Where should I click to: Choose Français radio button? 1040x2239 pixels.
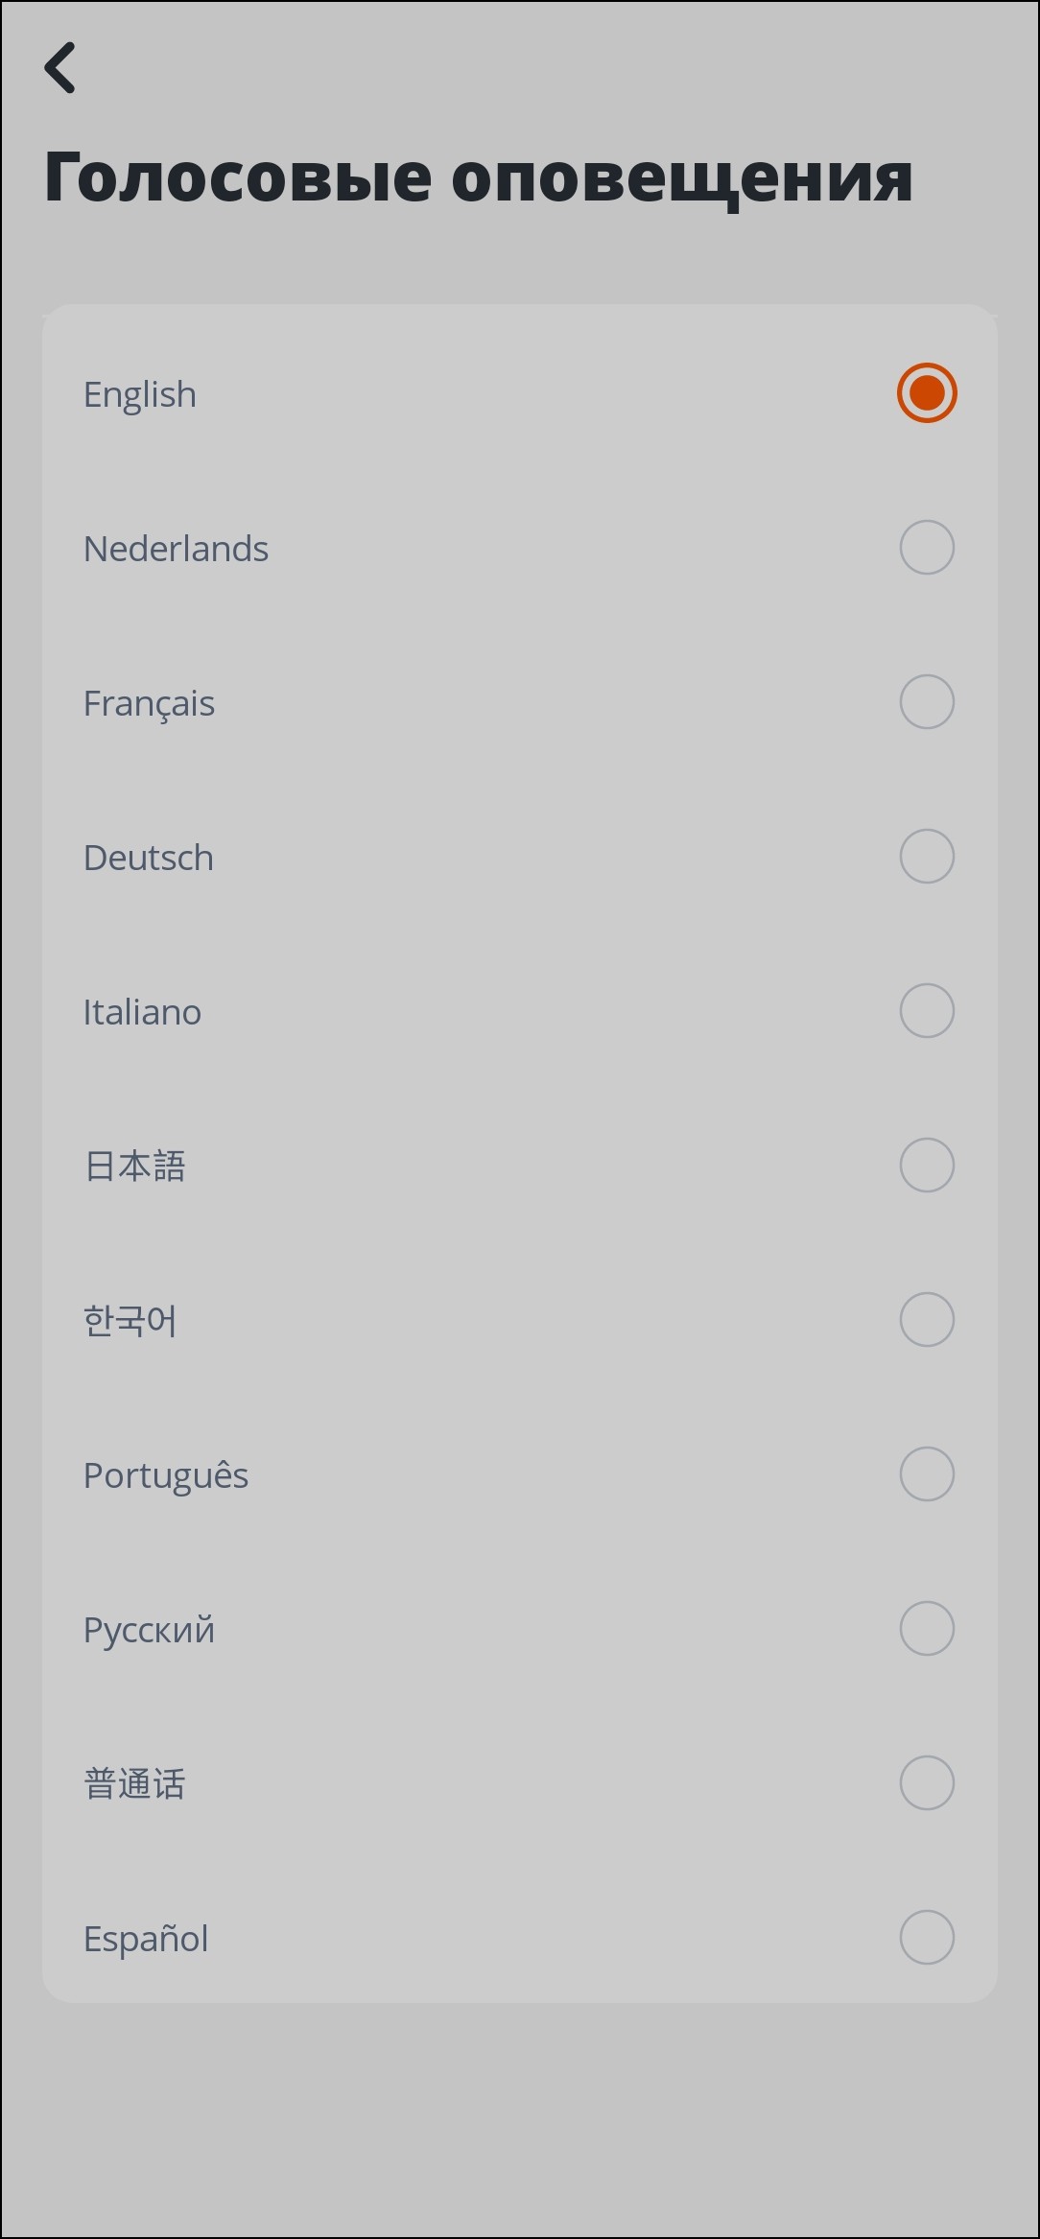point(926,702)
